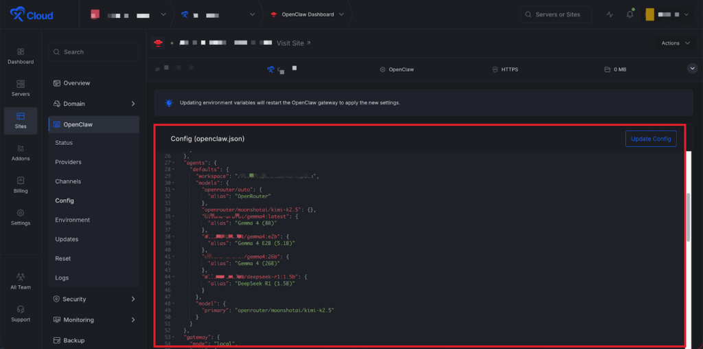Follow the Visit Site link

tap(293, 43)
